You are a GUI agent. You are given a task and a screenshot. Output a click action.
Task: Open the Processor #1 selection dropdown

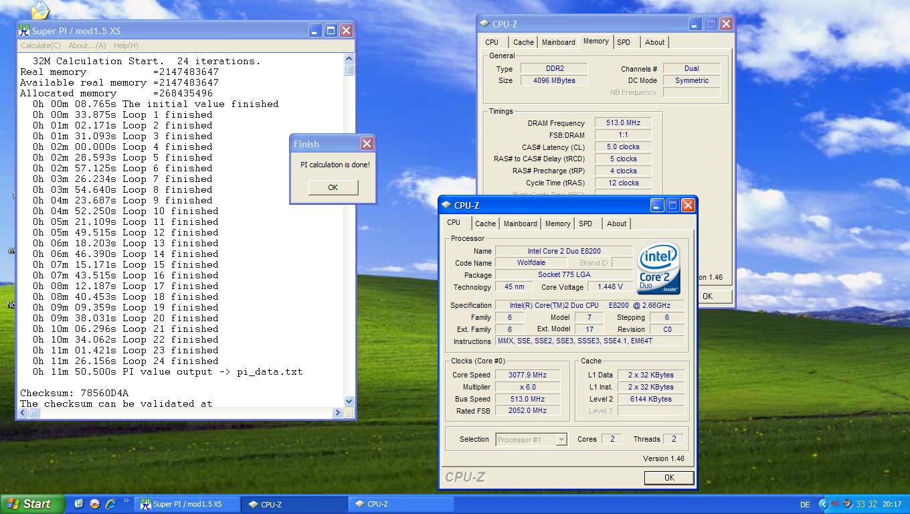(x=561, y=440)
